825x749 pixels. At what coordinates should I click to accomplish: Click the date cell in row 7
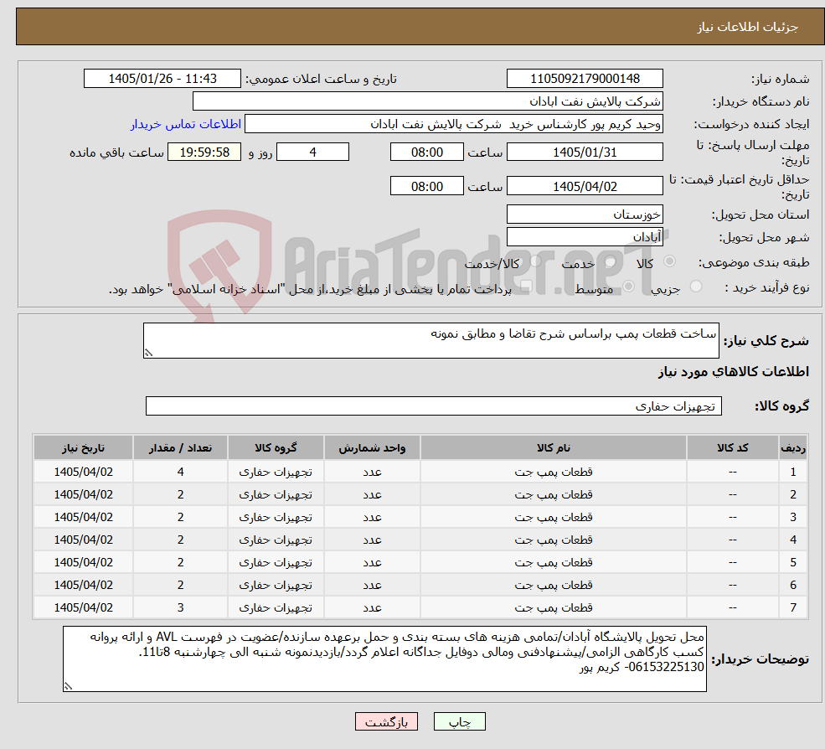pos(83,607)
